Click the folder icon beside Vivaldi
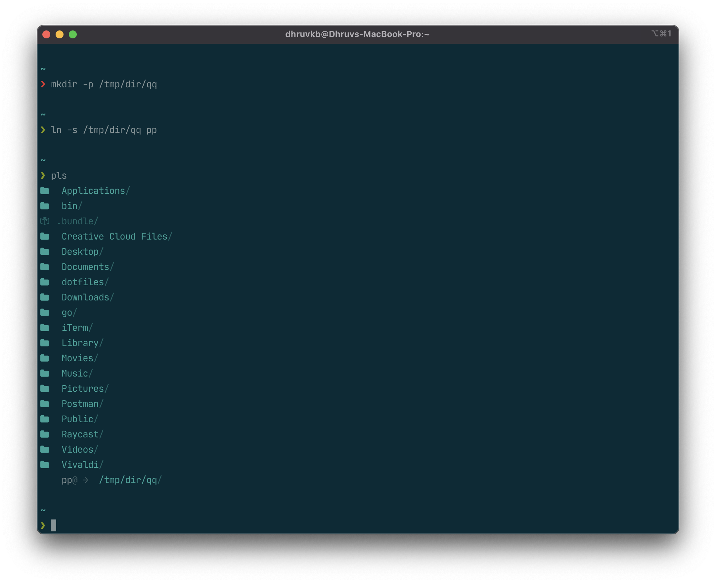 point(45,465)
